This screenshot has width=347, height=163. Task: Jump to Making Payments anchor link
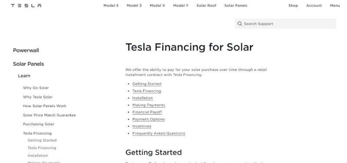click(149, 105)
